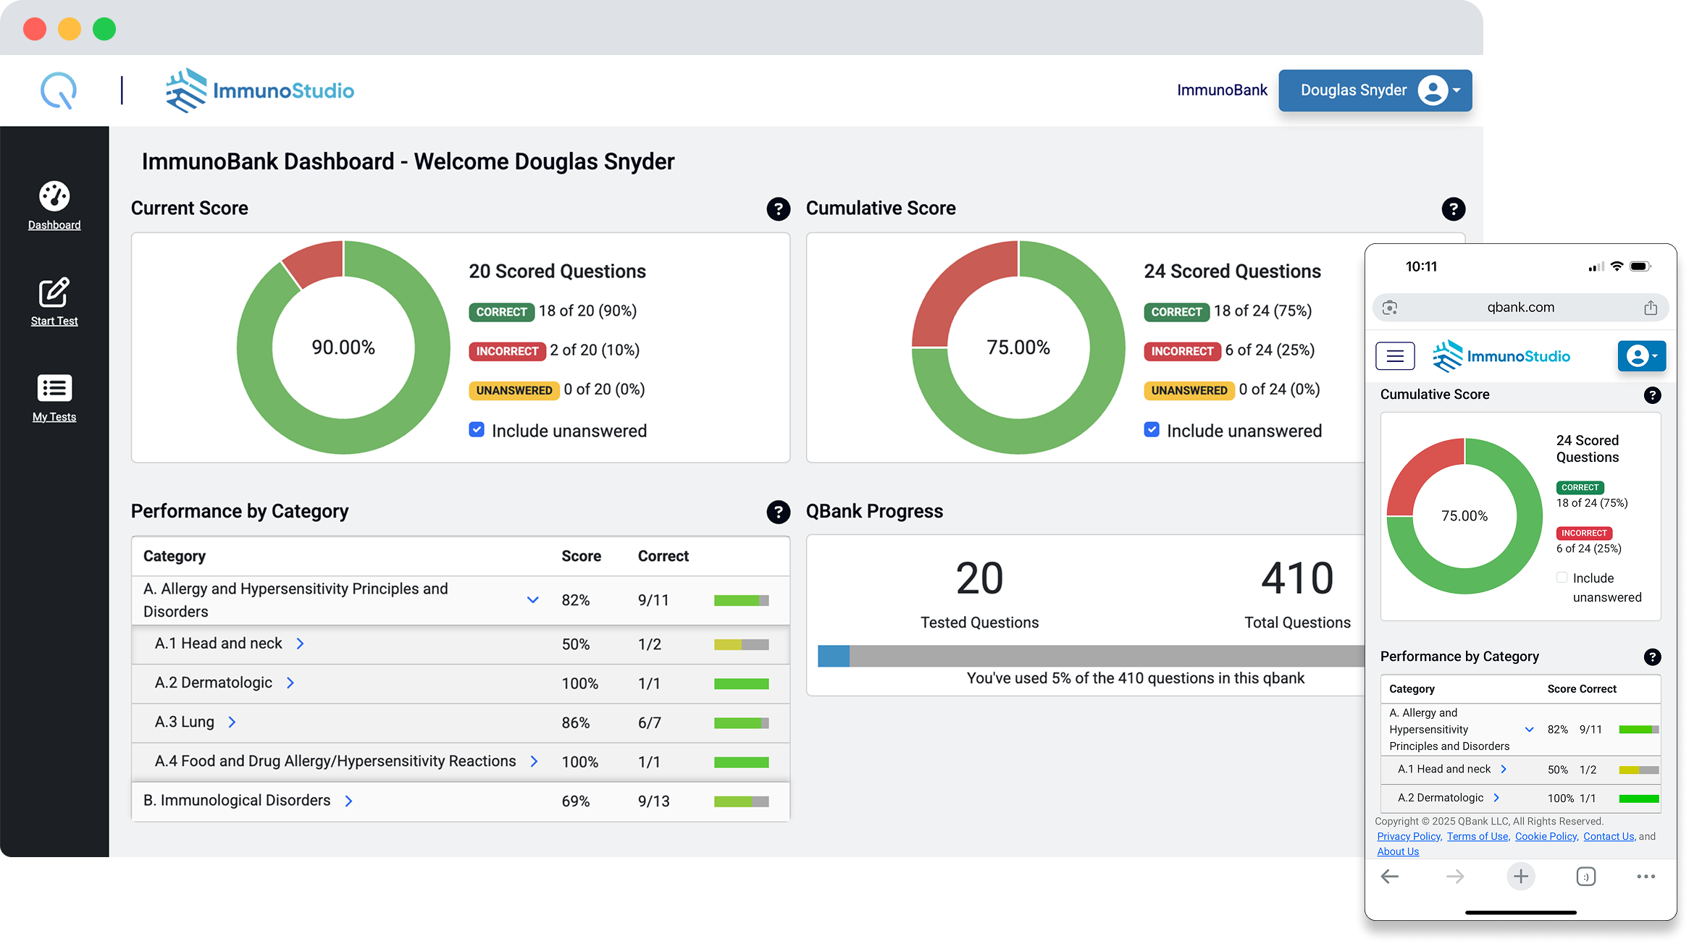Click the Score column header
The height and width of the screenshot is (944, 1689).
[x=581, y=556]
